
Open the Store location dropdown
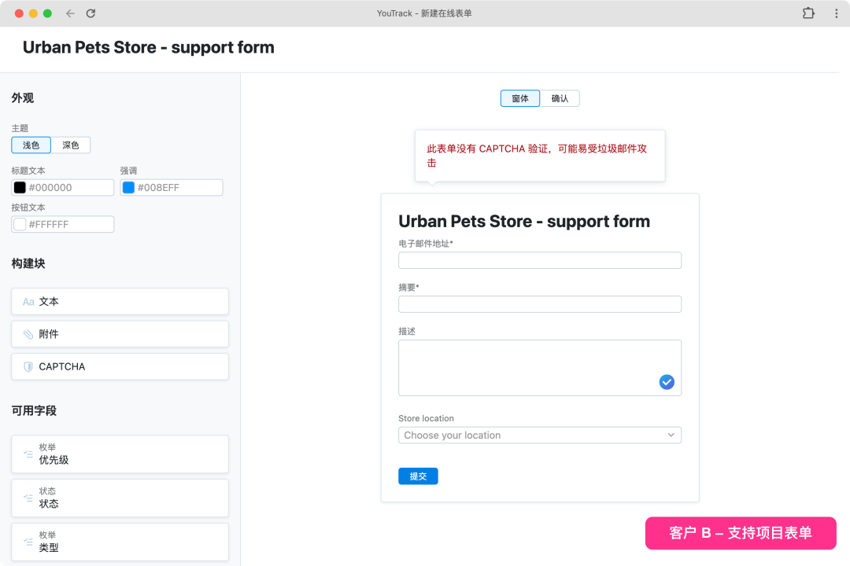pos(539,435)
